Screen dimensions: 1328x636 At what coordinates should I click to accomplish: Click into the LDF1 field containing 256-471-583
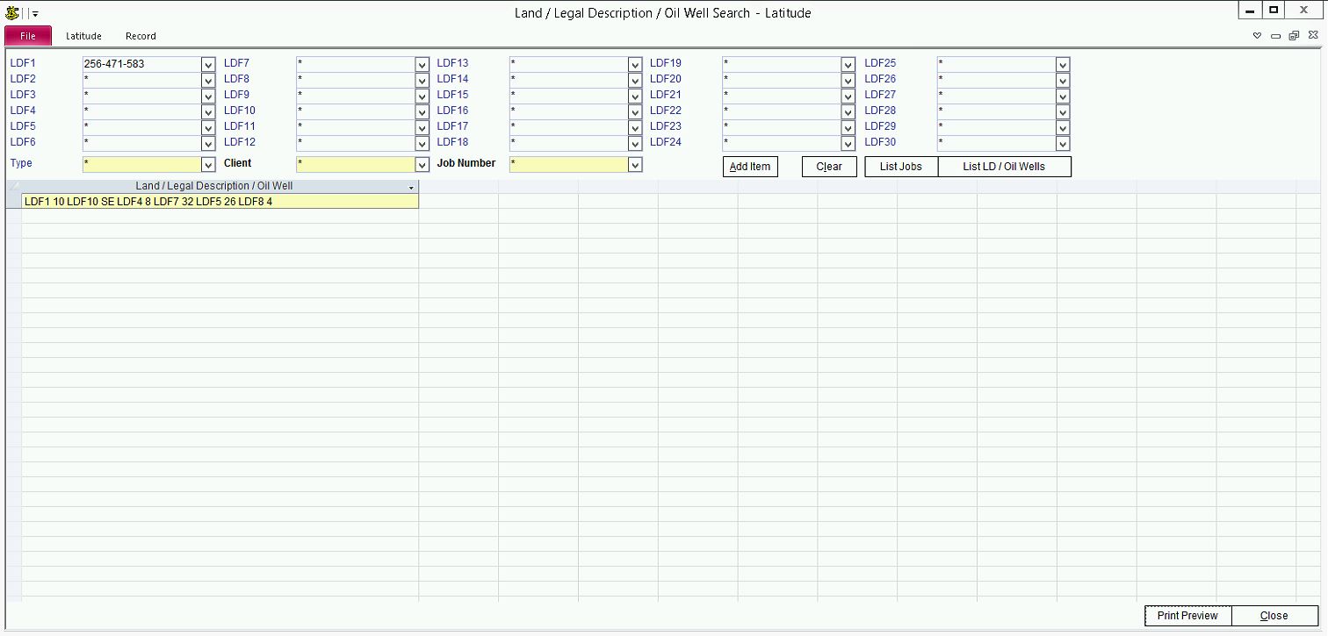point(141,64)
